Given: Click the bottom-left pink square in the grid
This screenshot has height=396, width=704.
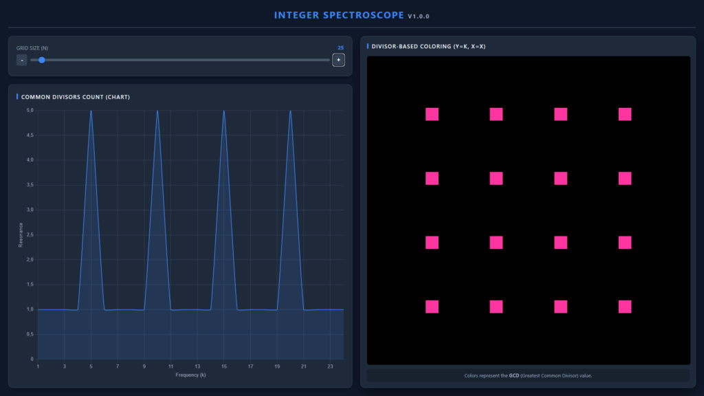Looking at the screenshot, I should (432, 307).
